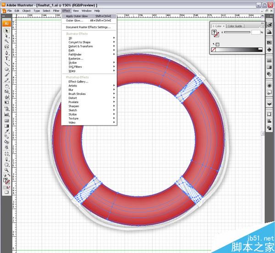This screenshot has width=275, height=253.
Task: Swap fill and stroke in toolbox
Action: 9,175
